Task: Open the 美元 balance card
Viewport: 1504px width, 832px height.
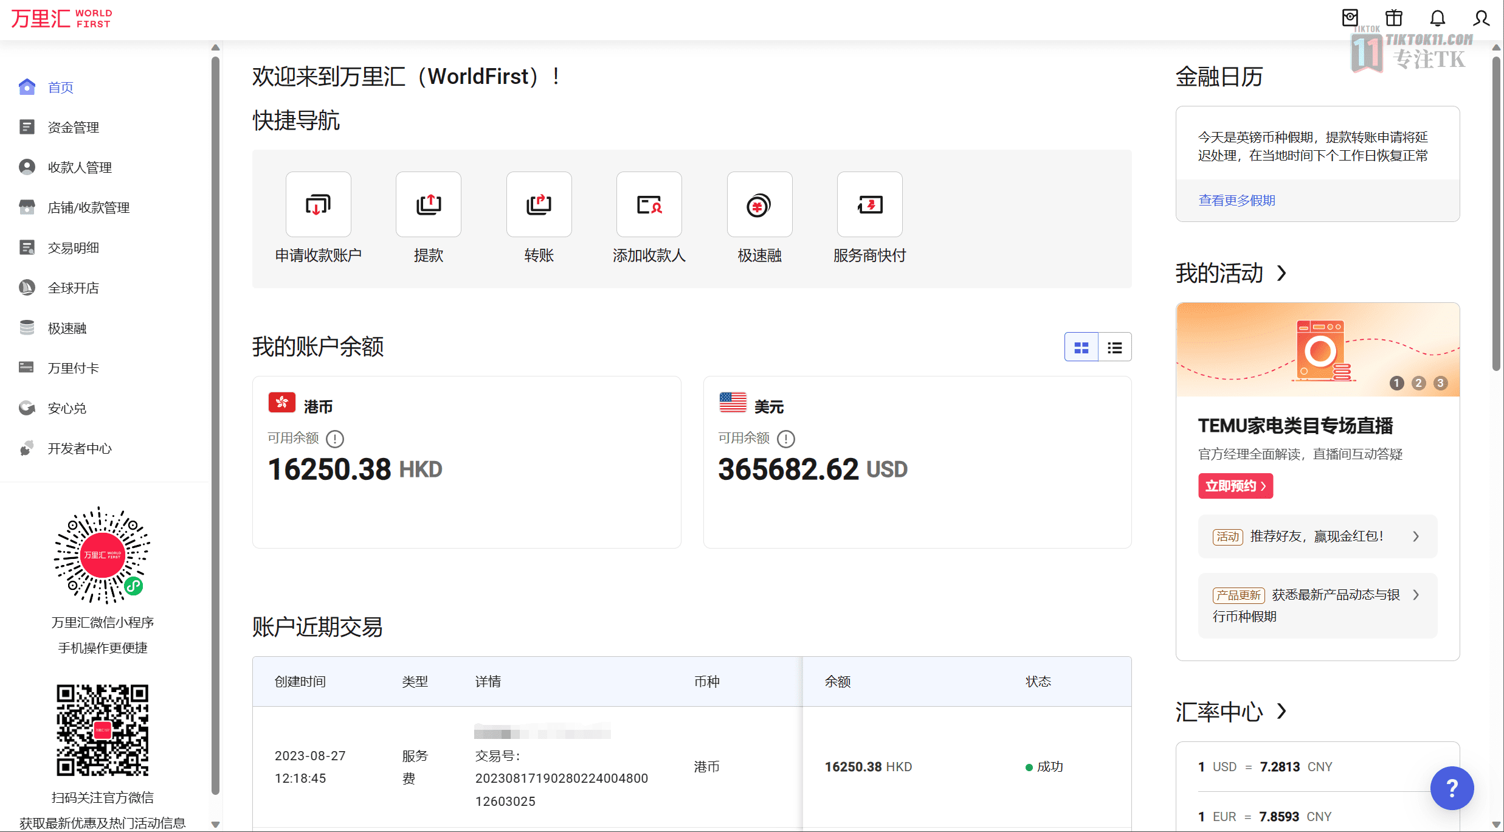Action: click(917, 462)
